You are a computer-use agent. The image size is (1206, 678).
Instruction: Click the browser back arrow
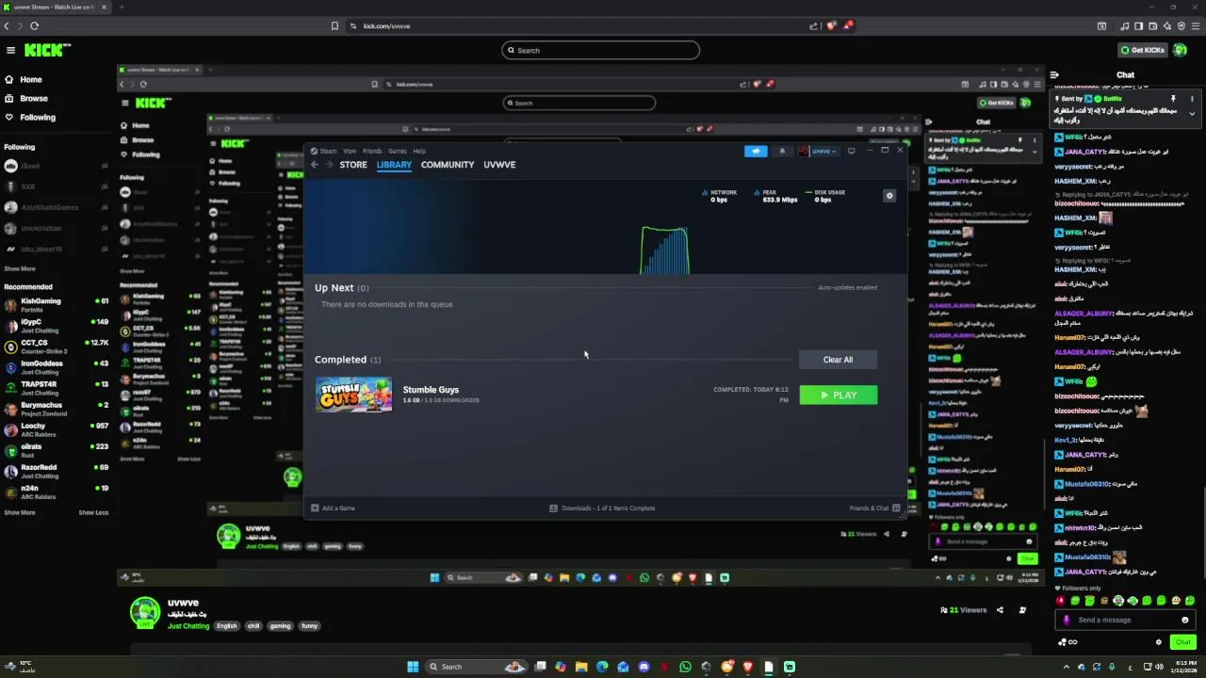pos(7,26)
